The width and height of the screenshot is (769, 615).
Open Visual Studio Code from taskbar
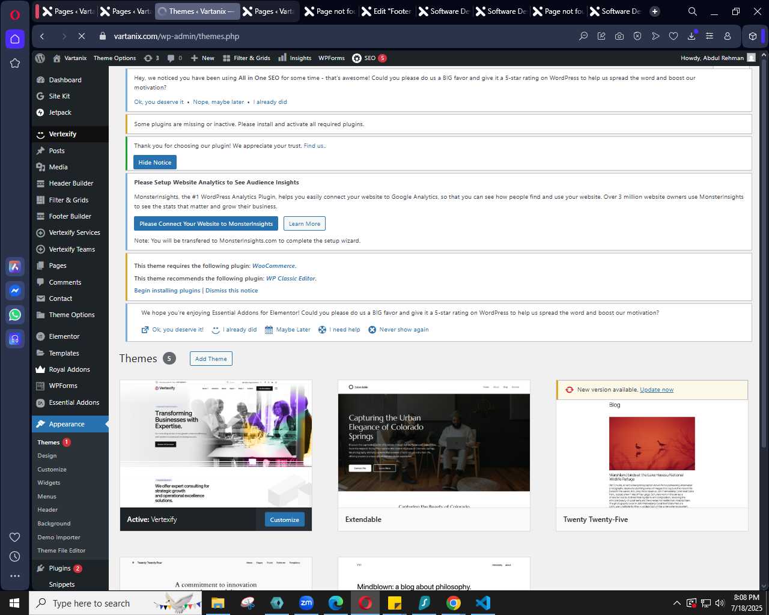pyautogui.click(x=483, y=602)
